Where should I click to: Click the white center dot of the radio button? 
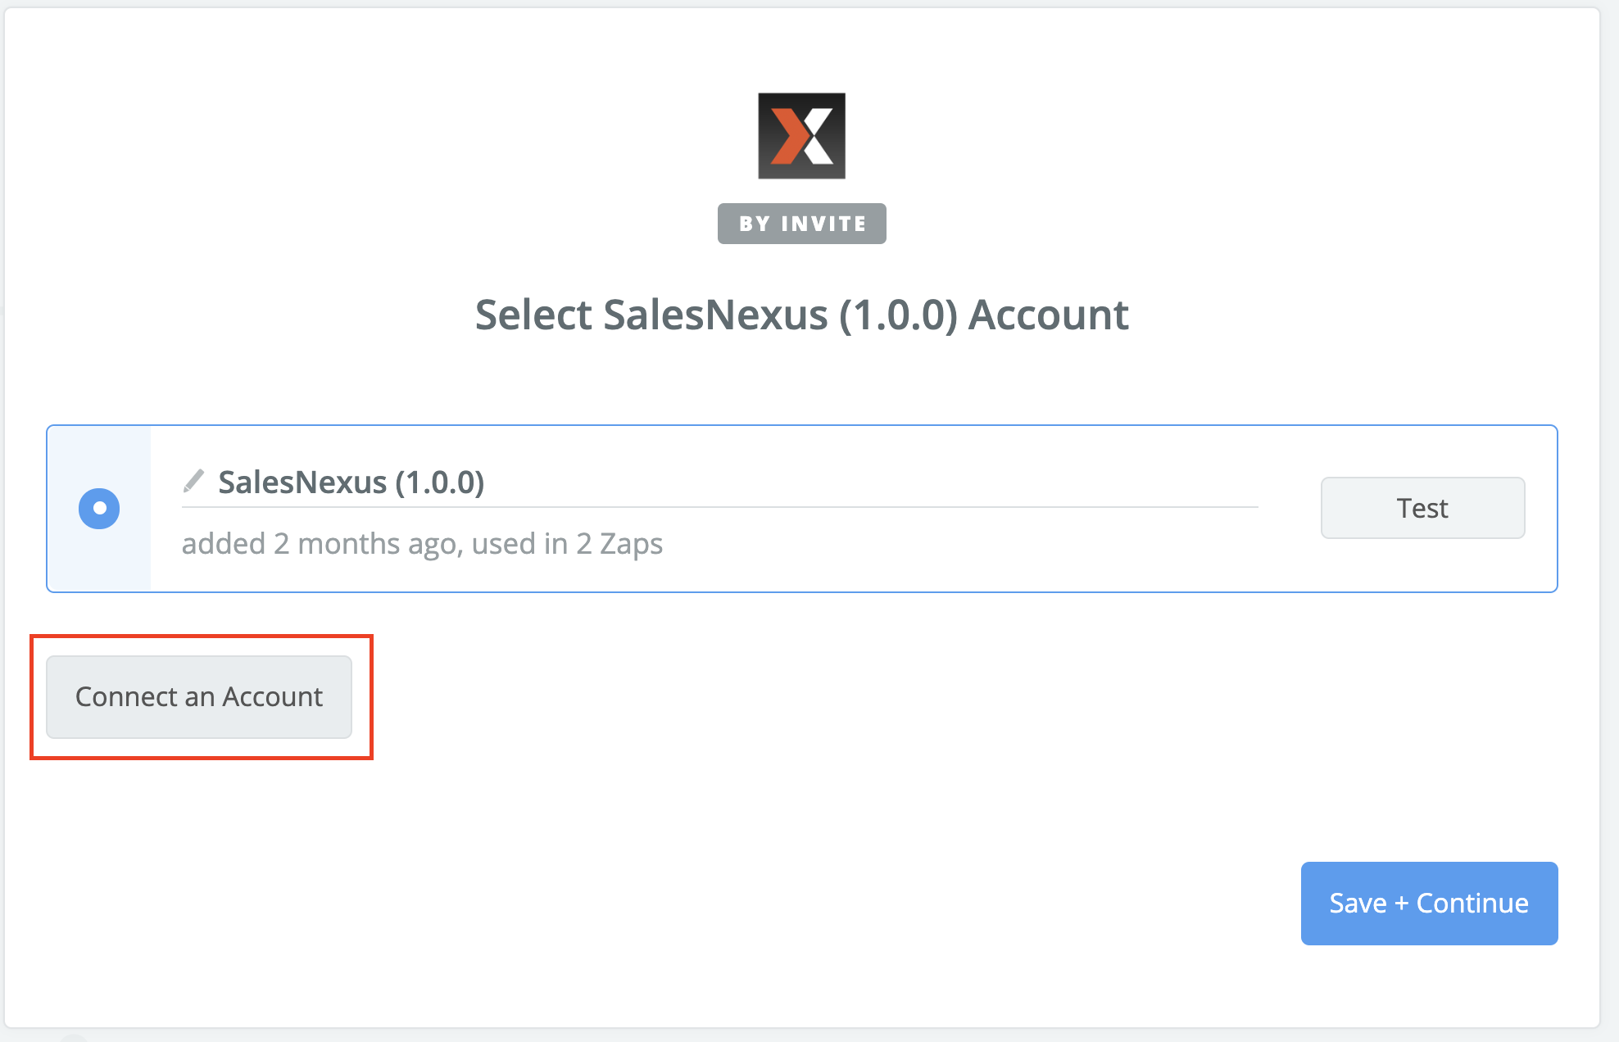click(99, 509)
